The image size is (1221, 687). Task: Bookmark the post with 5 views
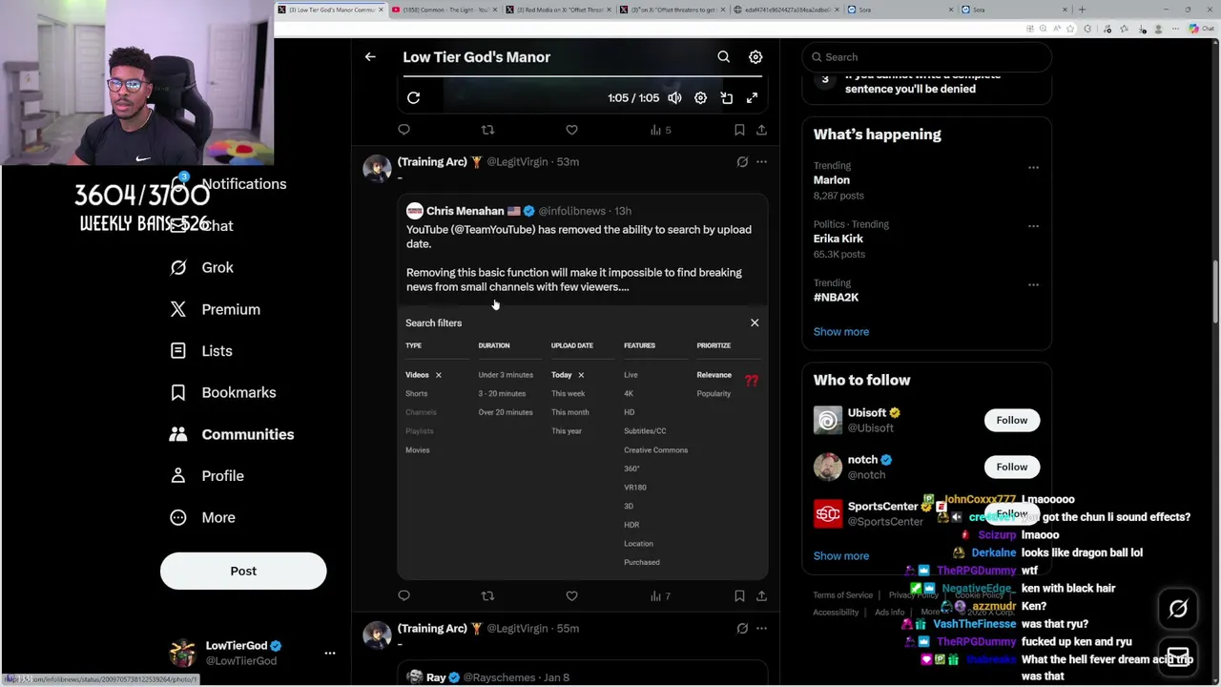739,130
